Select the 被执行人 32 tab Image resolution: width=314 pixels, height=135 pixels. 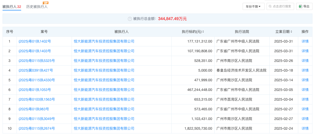[12, 7]
